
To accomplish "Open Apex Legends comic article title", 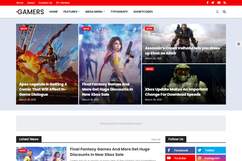I will click(43, 89).
